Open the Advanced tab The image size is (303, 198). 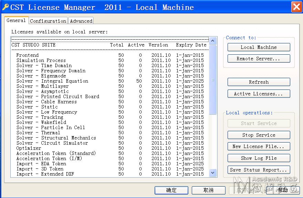tap(81, 21)
